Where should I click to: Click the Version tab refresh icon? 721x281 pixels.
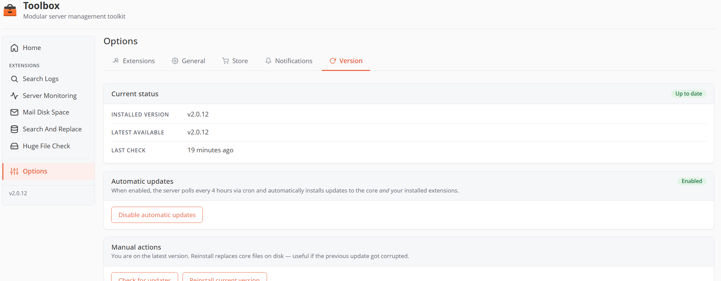pyautogui.click(x=333, y=61)
